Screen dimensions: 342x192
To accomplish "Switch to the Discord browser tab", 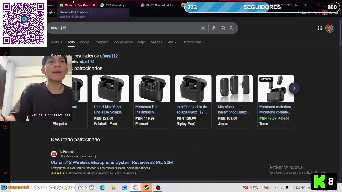I will tap(159, 5).
